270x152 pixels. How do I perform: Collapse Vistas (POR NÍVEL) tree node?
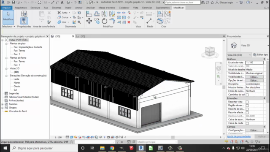point(3,40)
